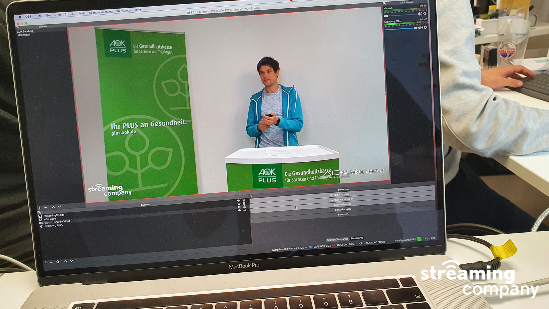Viewport: 549px width, 309px height.
Task: Undock the Quellen panel via its popout icon
Action: (x=39, y=213)
